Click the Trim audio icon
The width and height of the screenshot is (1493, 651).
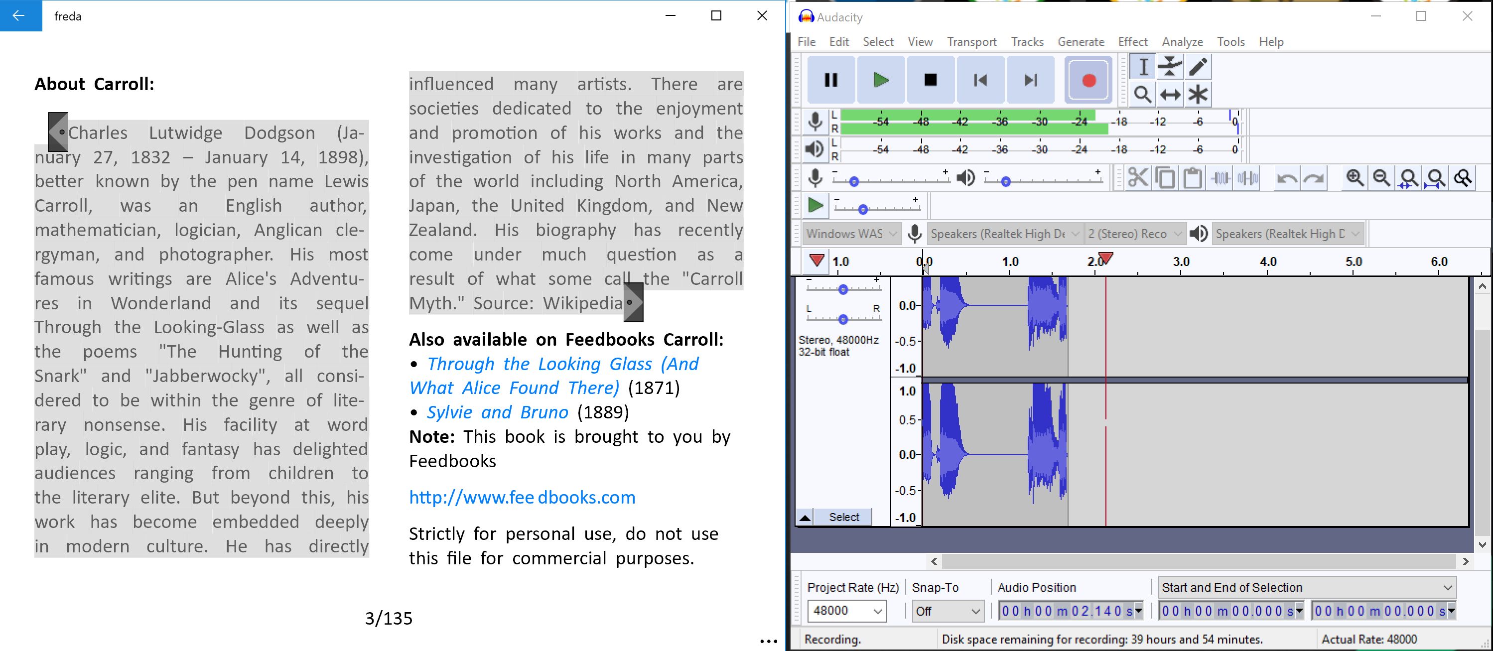1220,178
